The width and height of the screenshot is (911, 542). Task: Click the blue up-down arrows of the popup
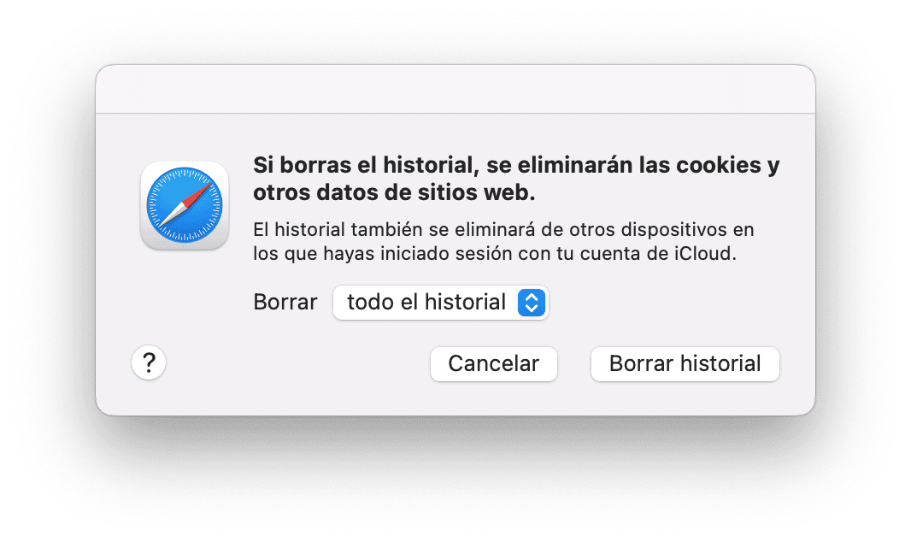(531, 303)
